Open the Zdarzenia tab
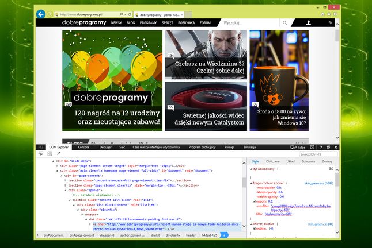Image resolution: width=372 pixels, height=248 pixels. (308, 161)
